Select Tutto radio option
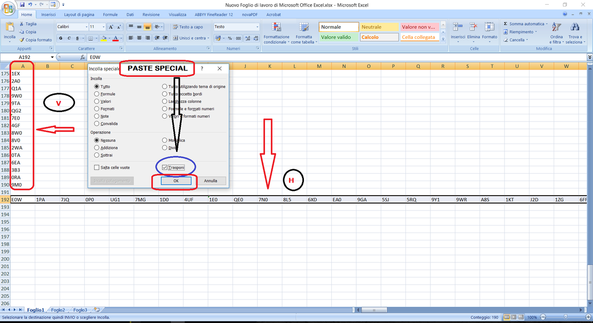Viewport: 593px width, 323px height. [97, 87]
